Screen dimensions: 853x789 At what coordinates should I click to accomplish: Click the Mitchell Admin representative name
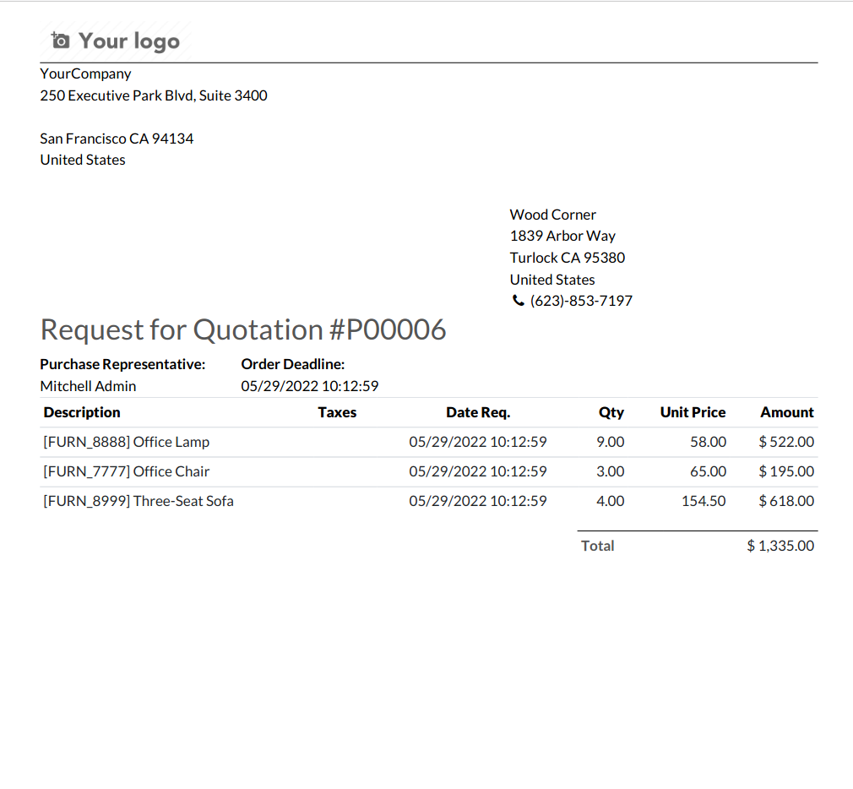[88, 386]
